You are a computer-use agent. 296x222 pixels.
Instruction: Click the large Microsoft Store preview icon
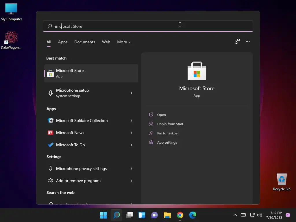197,71
